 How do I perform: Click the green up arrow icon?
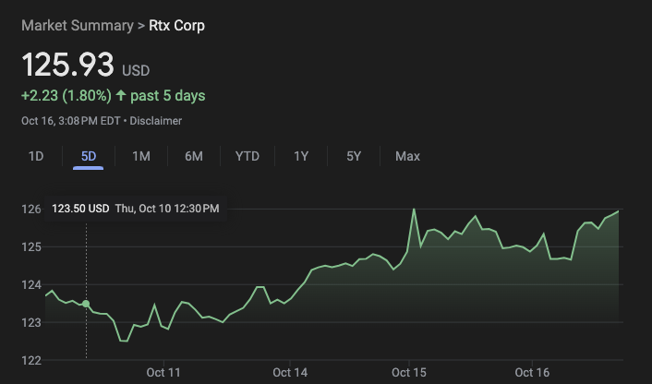pos(121,96)
